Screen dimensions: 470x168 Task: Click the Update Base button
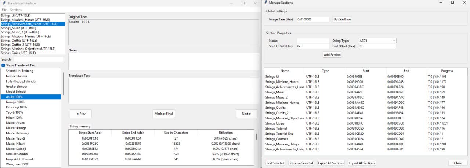click(x=342, y=19)
